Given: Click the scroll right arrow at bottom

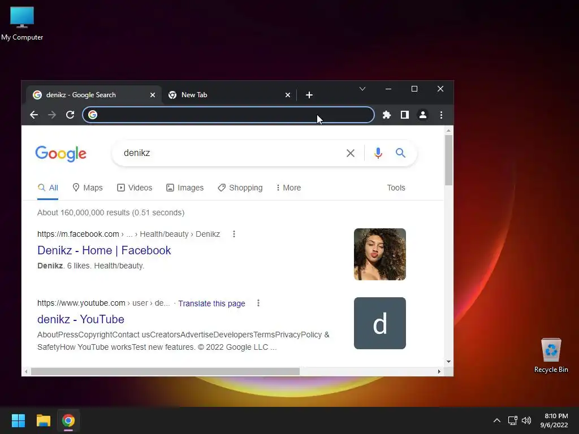Looking at the screenshot, I should [x=439, y=371].
